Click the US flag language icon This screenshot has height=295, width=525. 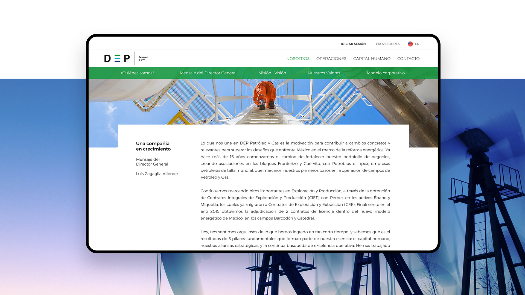coord(410,44)
